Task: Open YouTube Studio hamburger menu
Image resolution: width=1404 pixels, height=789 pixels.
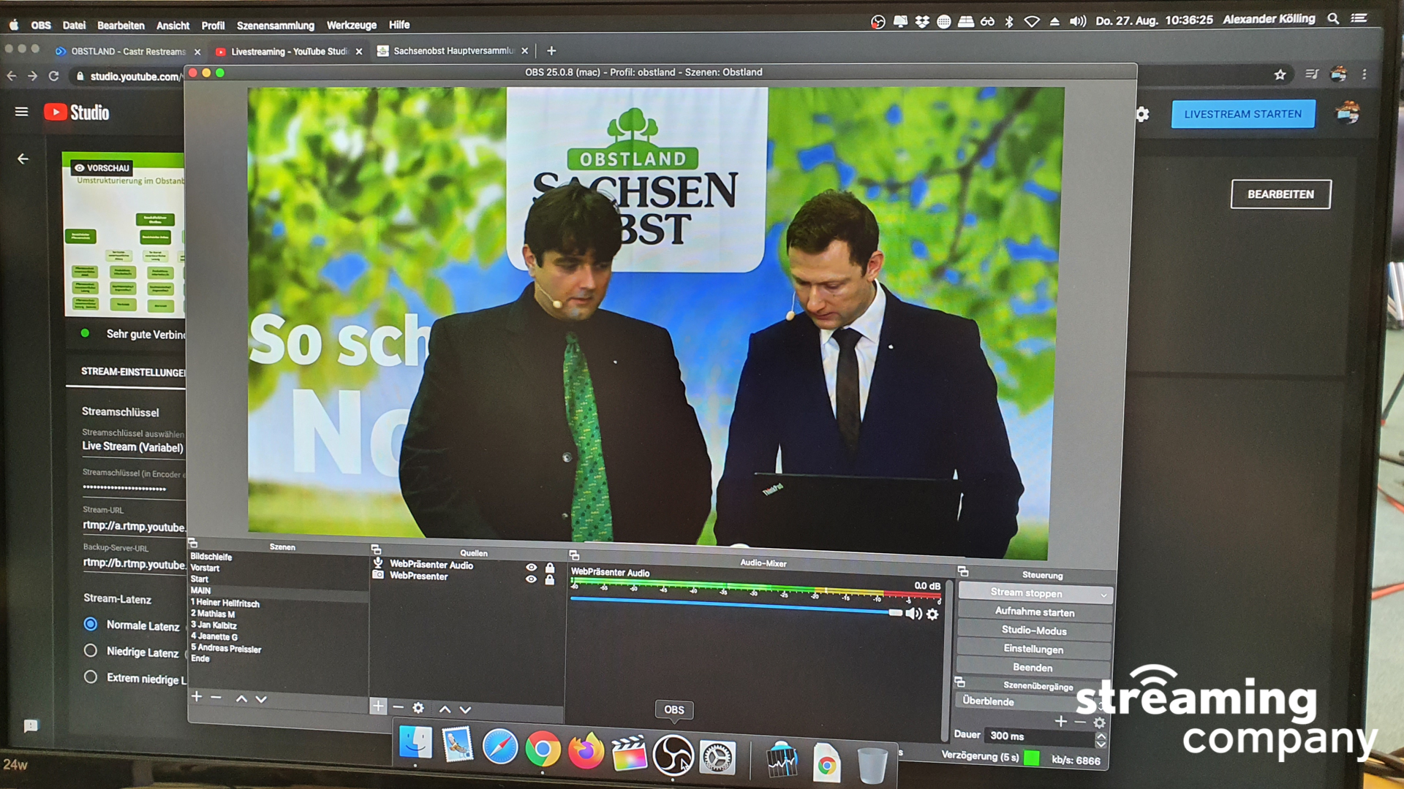Action: 22,112
